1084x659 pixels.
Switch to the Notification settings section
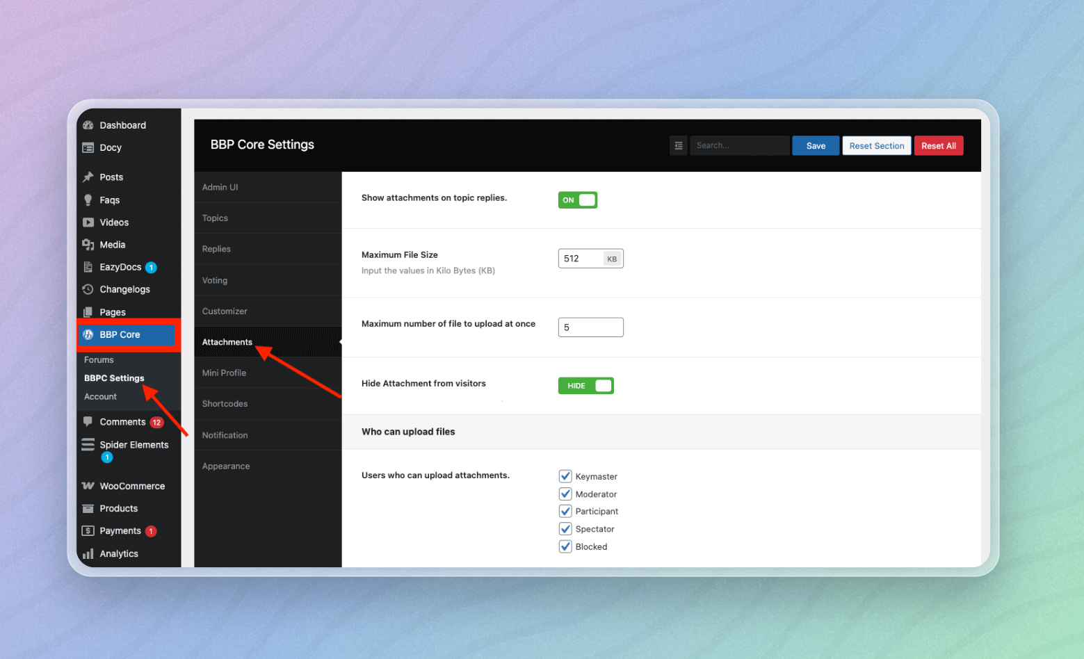pyautogui.click(x=225, y=434)
